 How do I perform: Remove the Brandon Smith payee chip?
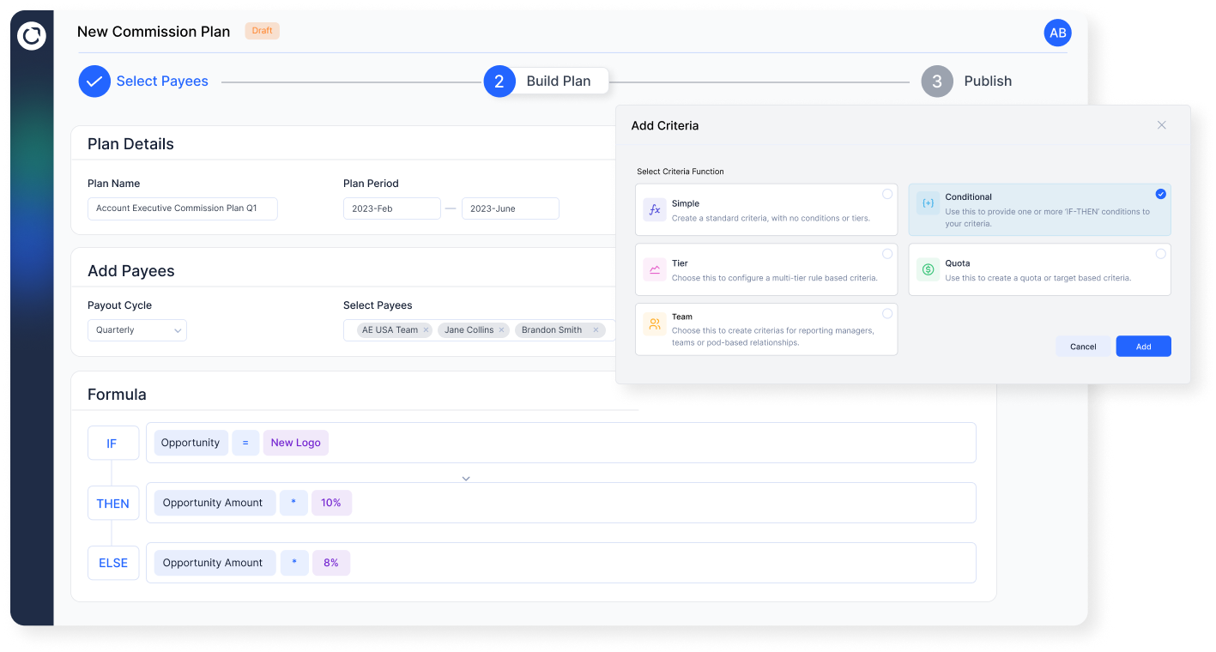pos(596,330)
